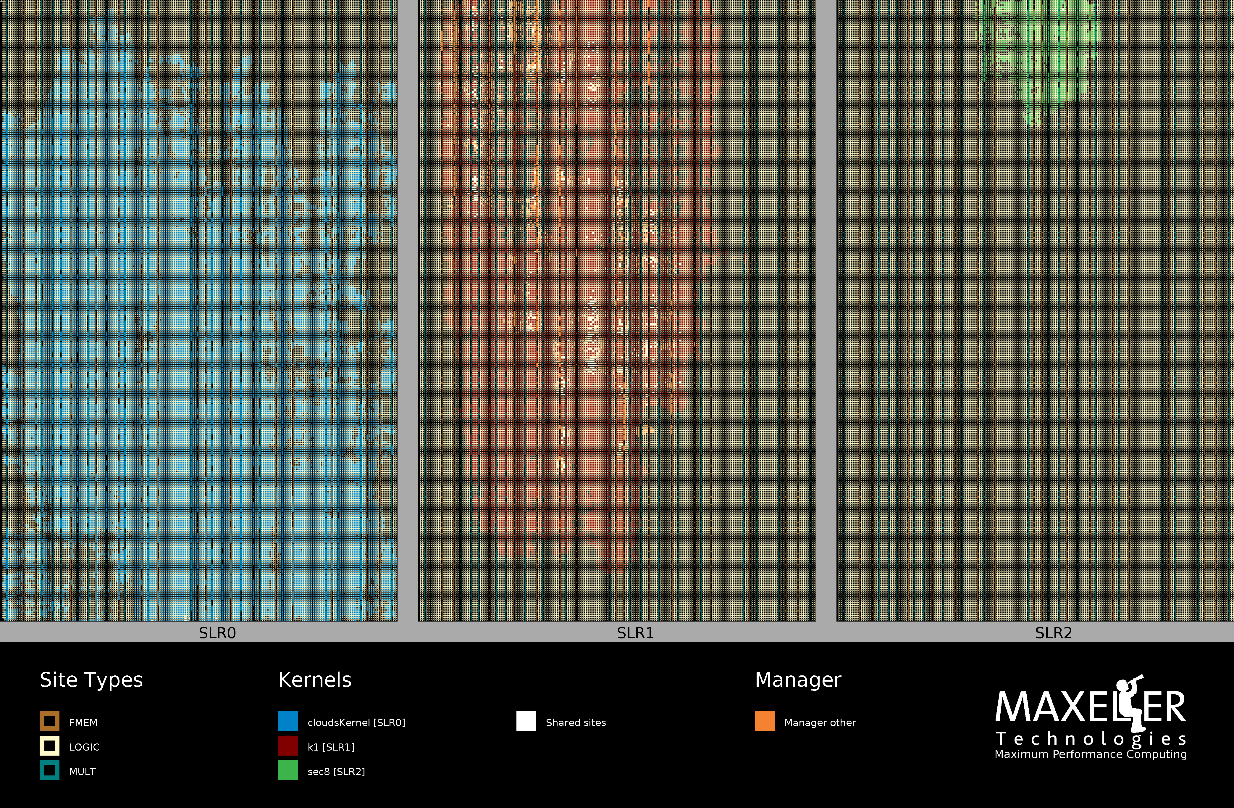Viewport: 1234px width, 808px height.
Task: Click the LOGIC legend label
Action: (x=84, y=747)
